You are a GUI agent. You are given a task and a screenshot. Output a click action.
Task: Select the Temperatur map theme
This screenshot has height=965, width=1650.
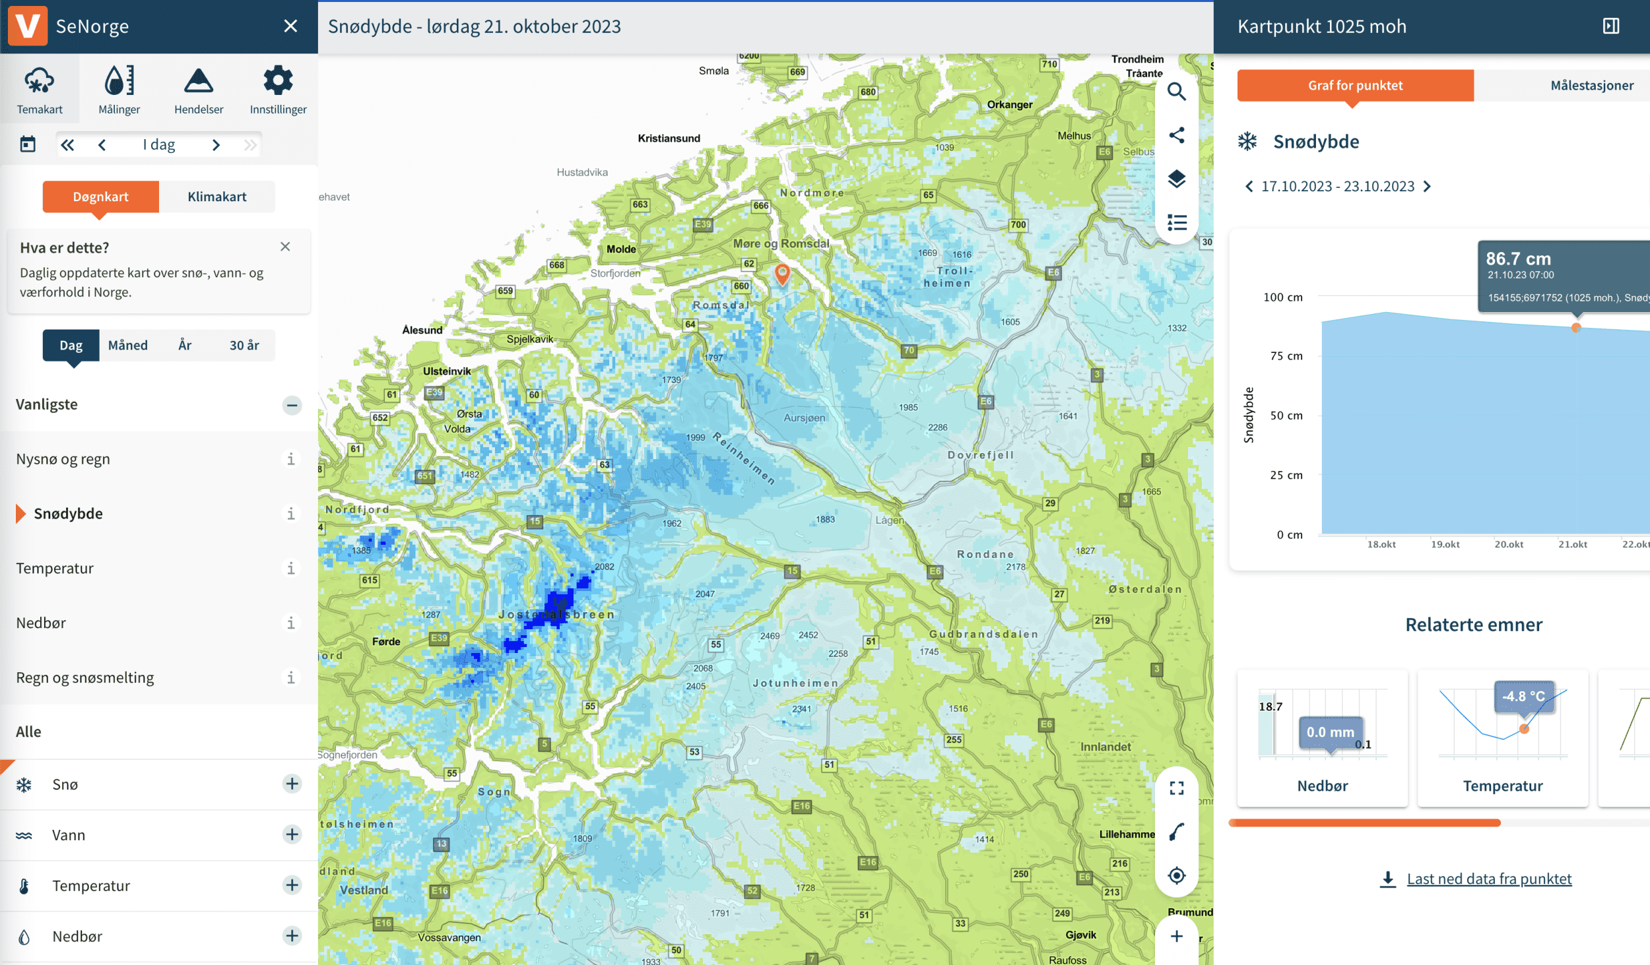55,568
